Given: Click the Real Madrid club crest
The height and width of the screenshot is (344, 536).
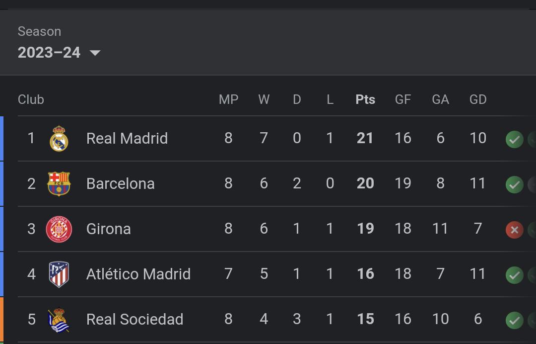Looking at the screenshot, I should 59,139.
